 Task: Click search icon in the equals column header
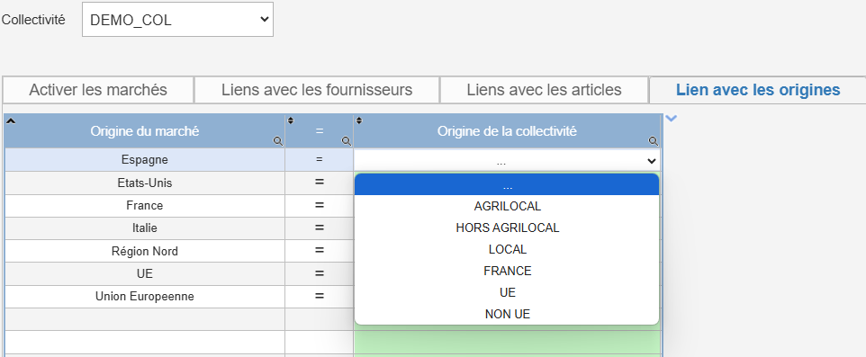coord(347,141)
